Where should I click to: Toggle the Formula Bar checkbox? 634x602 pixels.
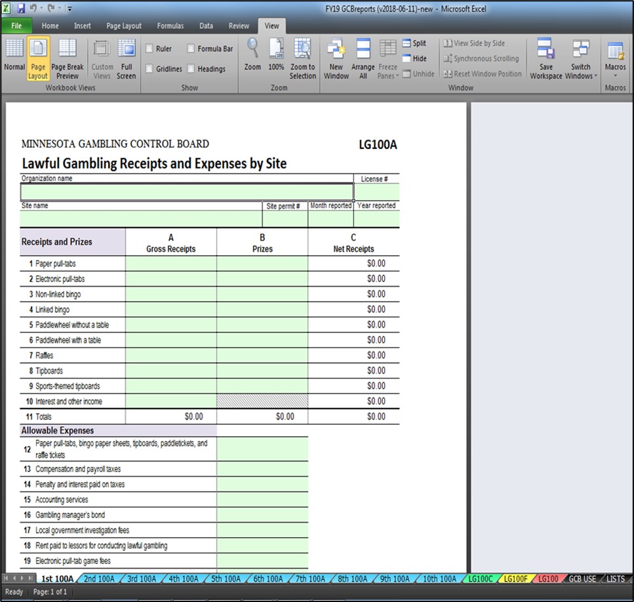click(x=191, y=49)
